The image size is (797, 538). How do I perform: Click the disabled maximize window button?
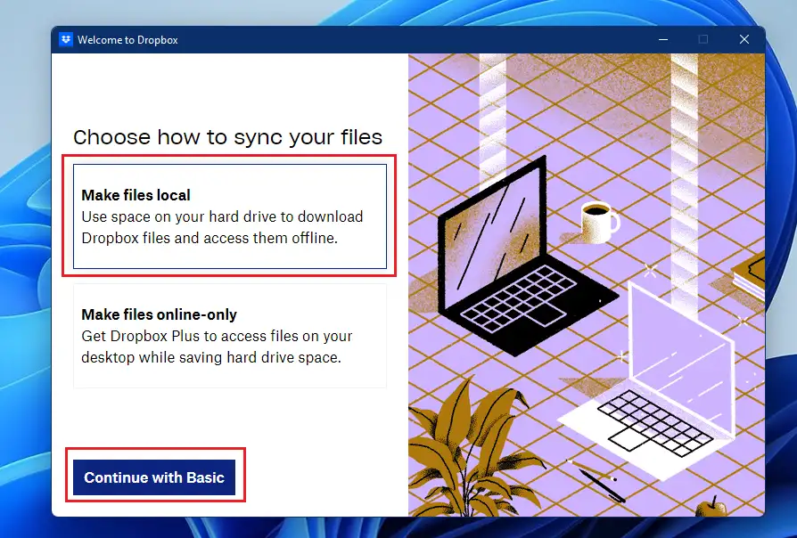point(703,39)
